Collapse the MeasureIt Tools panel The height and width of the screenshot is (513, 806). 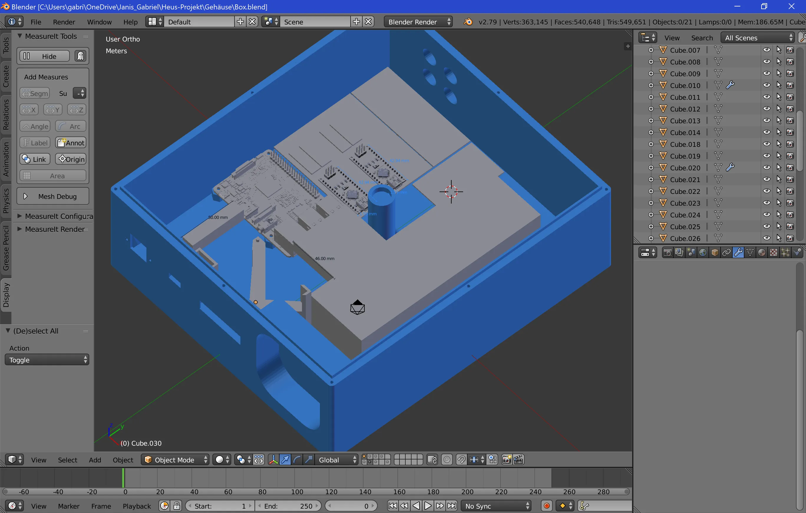pyautogui.click(x=19, y=36)
